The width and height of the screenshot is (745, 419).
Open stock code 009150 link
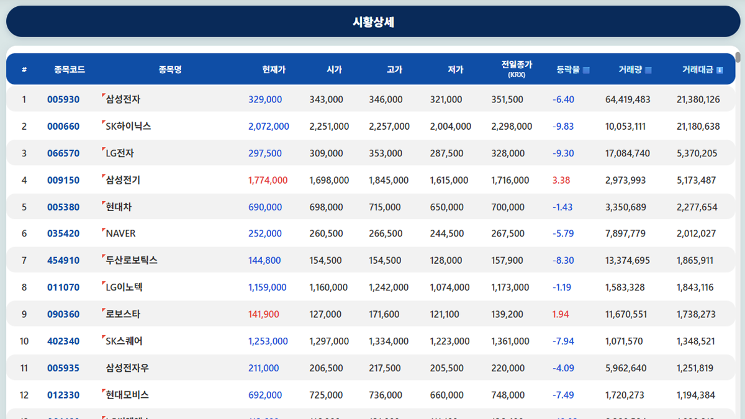pos(63,181)
